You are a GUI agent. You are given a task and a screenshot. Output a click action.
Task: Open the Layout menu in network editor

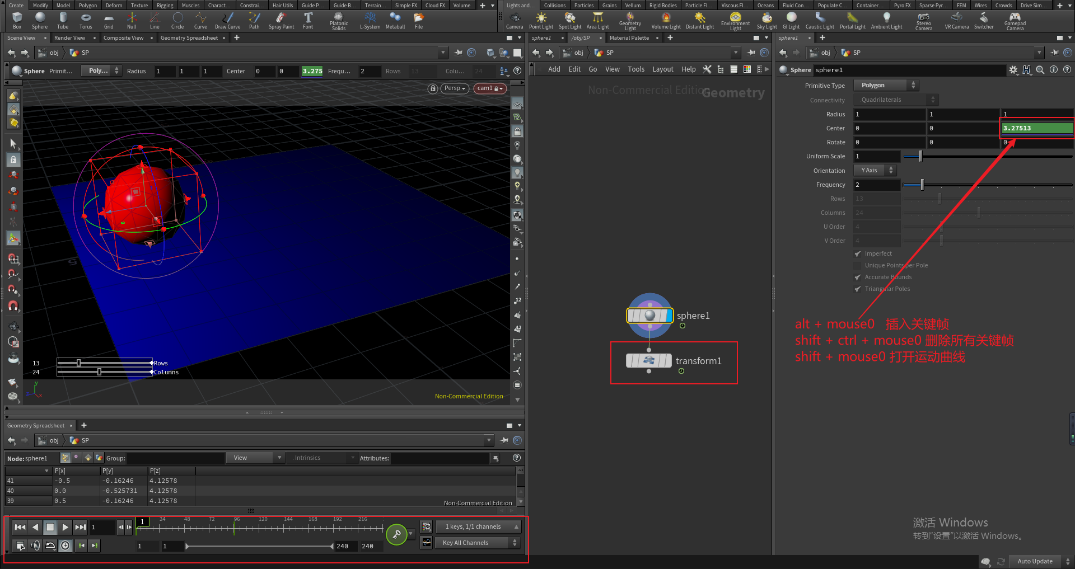662,69
